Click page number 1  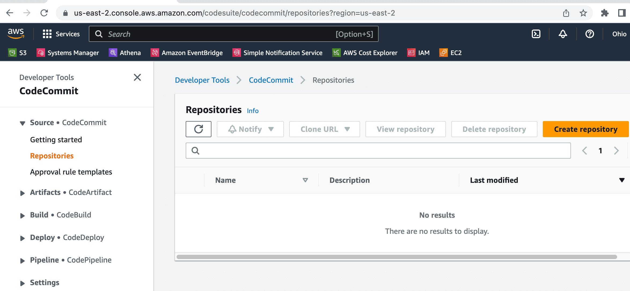[x=600, y=151]
